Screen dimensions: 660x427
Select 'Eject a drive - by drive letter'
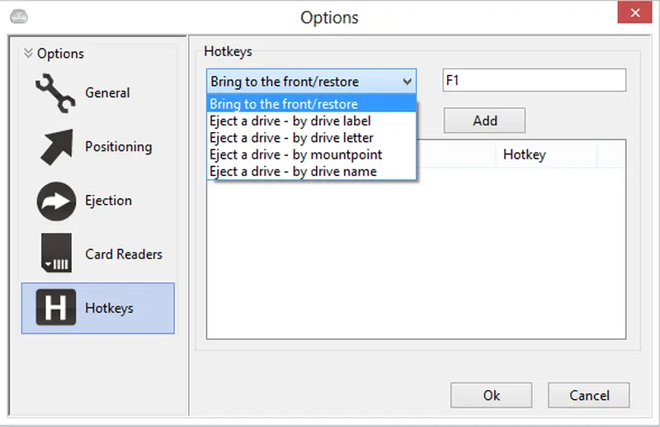(291, 138)
